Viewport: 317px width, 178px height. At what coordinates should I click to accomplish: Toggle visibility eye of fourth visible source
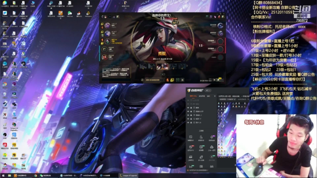click(x=188, y=119)
